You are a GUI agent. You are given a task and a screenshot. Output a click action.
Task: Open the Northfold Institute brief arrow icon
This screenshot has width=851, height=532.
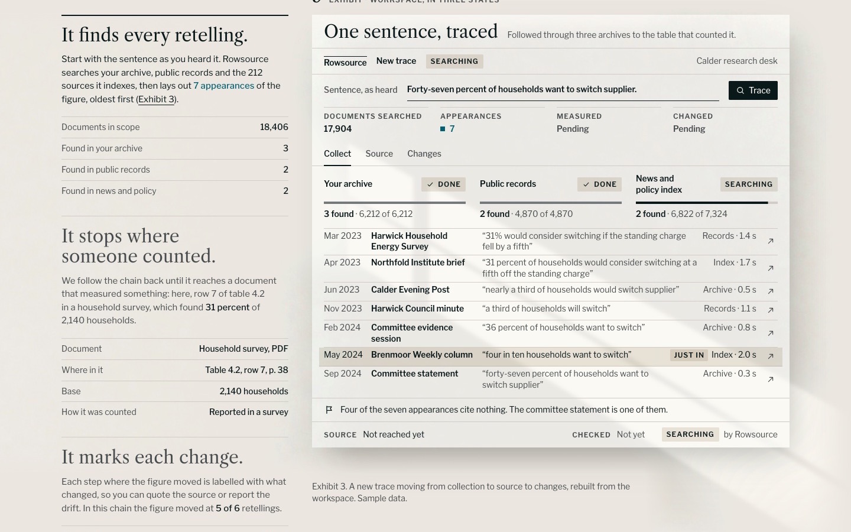pyautogui.click(x=771, y=268)
